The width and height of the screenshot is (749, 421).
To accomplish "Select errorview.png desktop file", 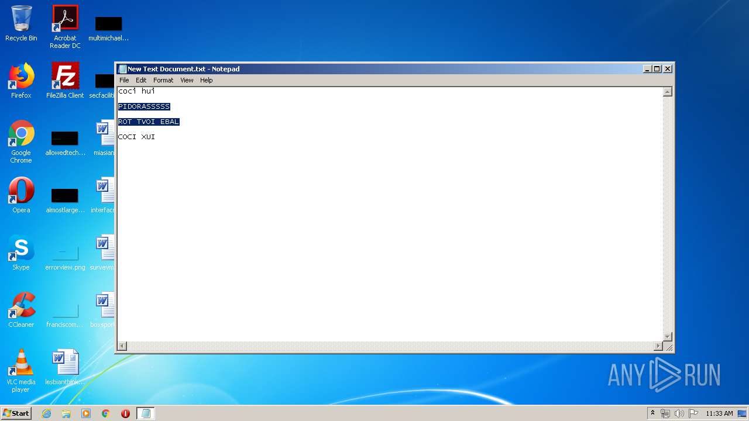I will point(65,258).
